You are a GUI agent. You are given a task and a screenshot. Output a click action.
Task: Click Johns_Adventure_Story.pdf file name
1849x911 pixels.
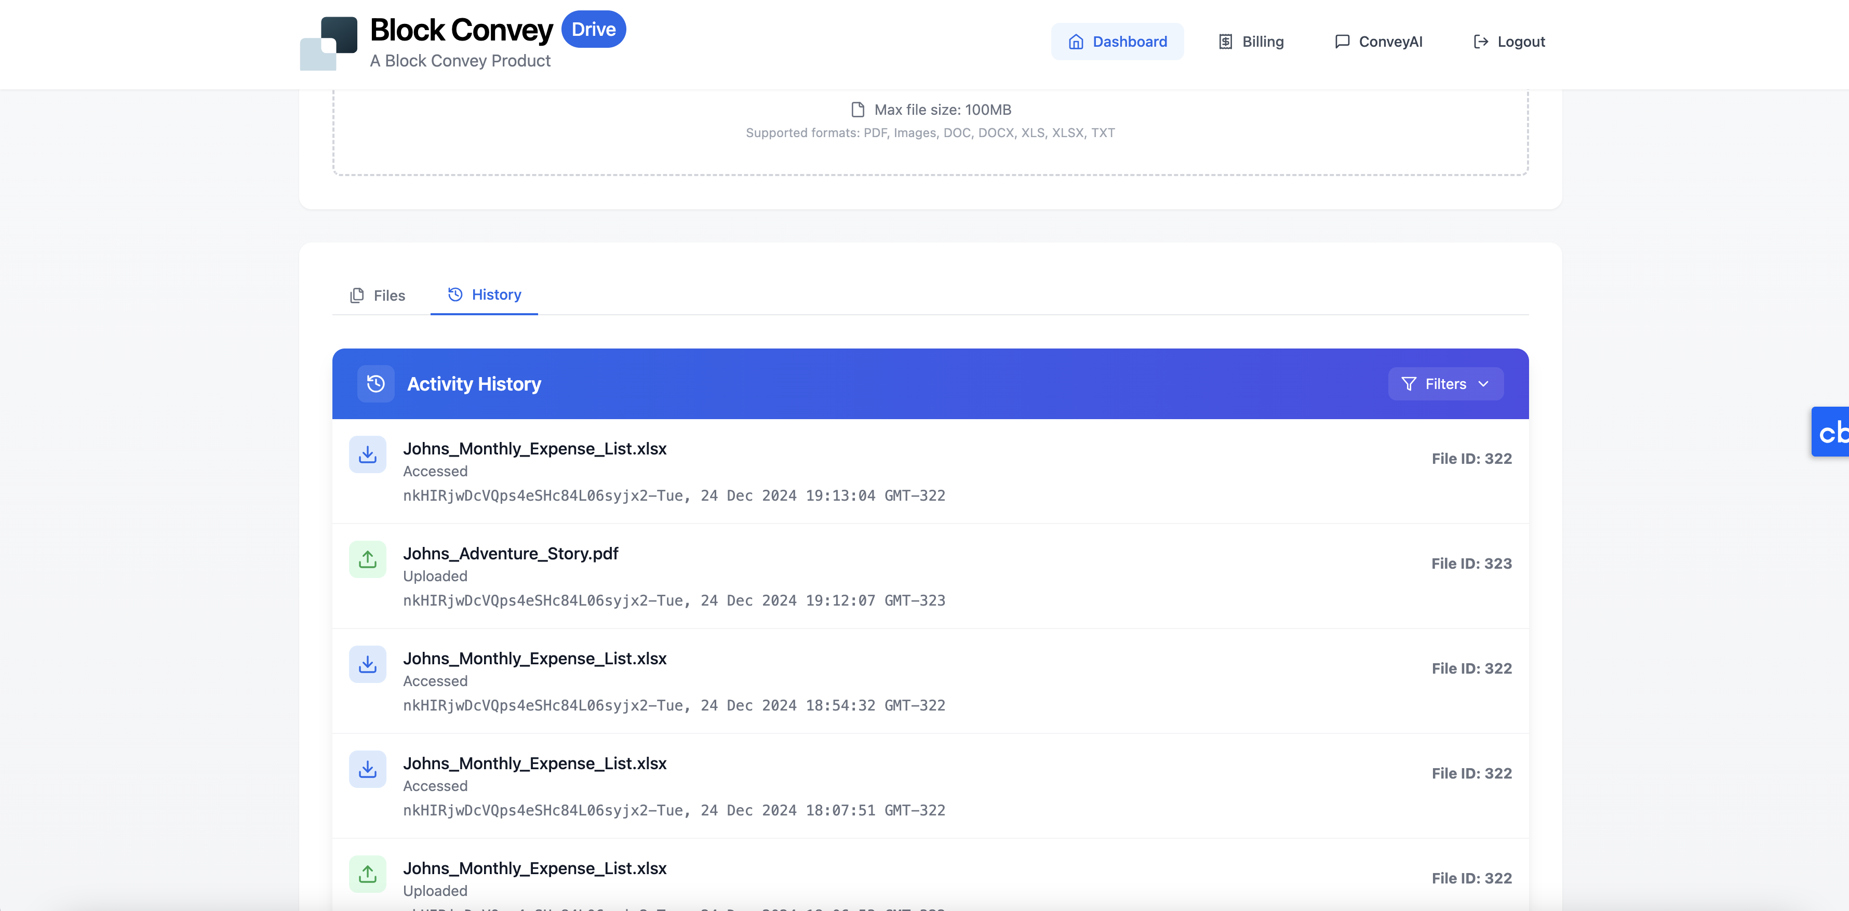(511, 554)
